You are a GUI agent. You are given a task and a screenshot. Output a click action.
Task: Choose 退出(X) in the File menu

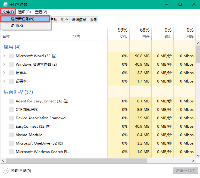(17, 26)
